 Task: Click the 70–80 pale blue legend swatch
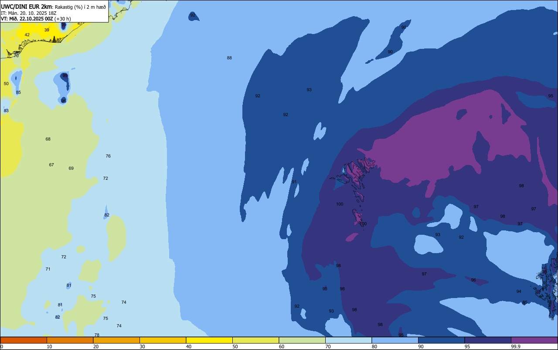click(348, 340)
